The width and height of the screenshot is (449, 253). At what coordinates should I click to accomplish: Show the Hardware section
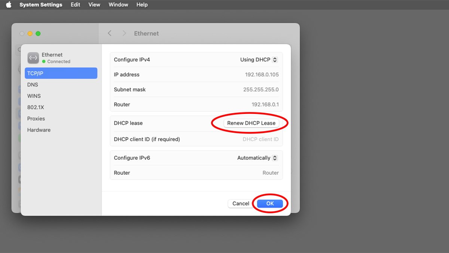(39, 130)
